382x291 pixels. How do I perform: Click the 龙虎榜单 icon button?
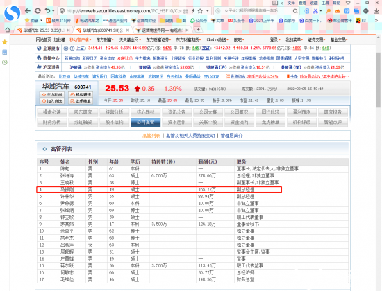81,101
